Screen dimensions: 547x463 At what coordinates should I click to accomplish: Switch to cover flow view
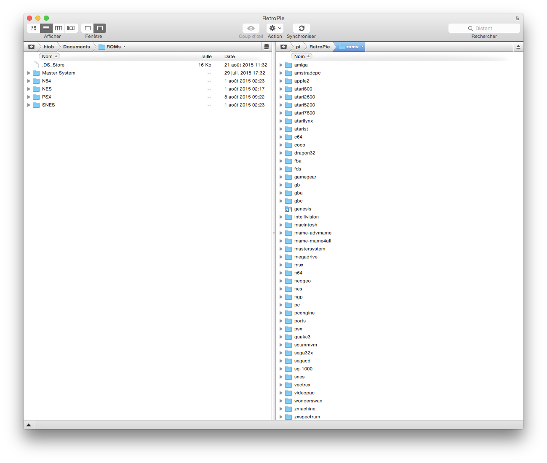point(71,28)
